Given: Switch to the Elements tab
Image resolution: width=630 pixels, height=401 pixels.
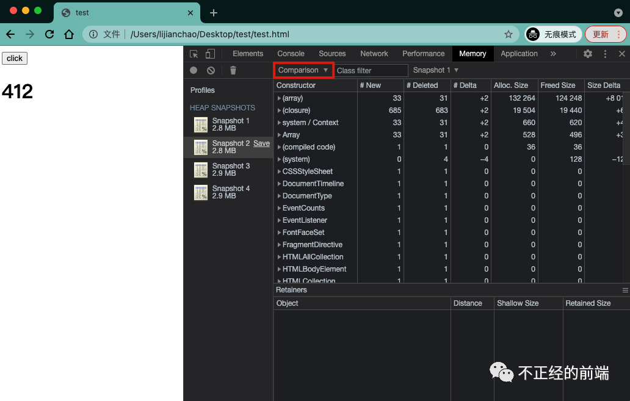Looking at the screenshot, I should pyautogui.click(x=248, y=54).
